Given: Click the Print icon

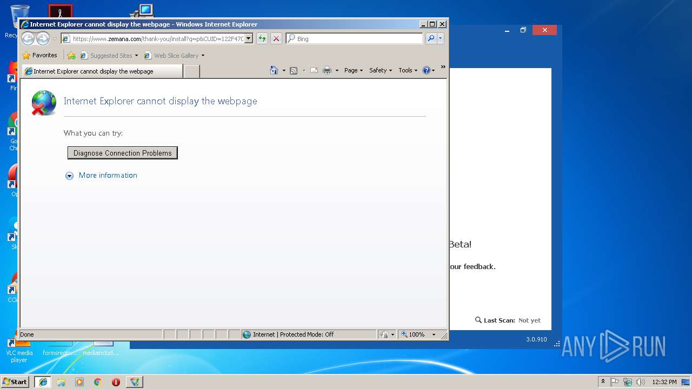Looking at the screenshot, I should (327, 70).
